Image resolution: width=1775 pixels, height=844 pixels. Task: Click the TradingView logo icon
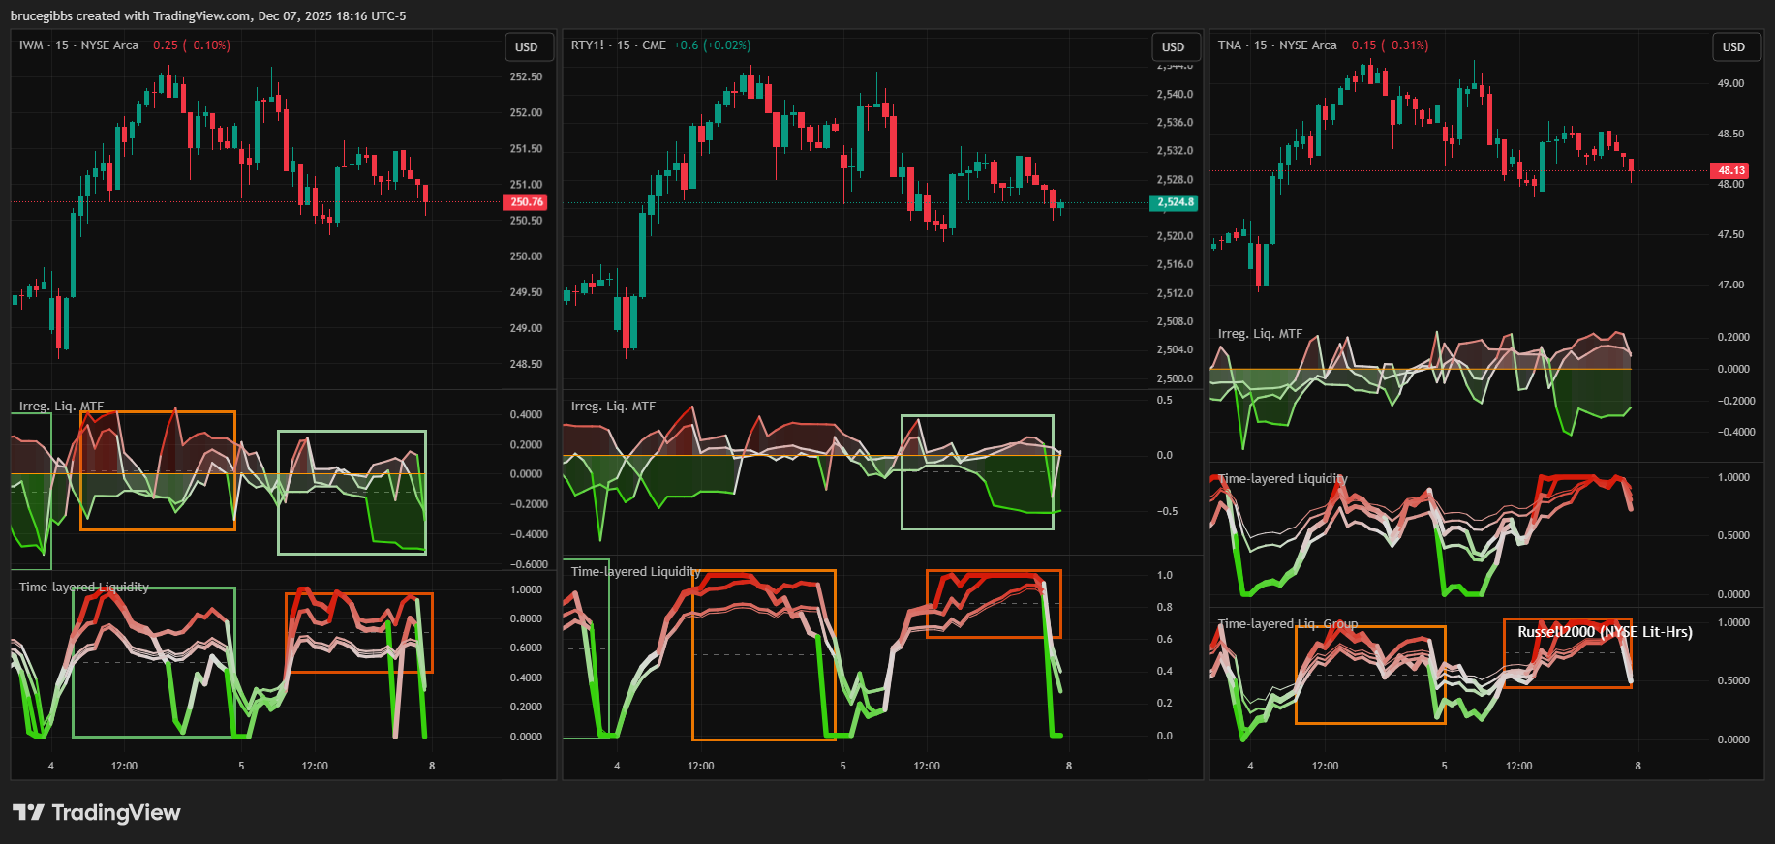pos(28,812)
